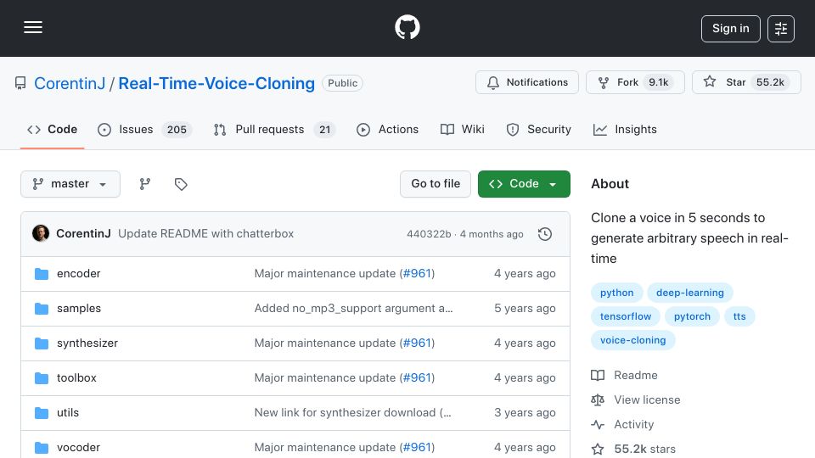
Task: Open the synthesizer folder
Action: point(87,343)
